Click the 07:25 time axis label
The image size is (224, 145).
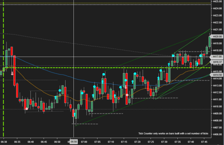[x=151, y=142]
